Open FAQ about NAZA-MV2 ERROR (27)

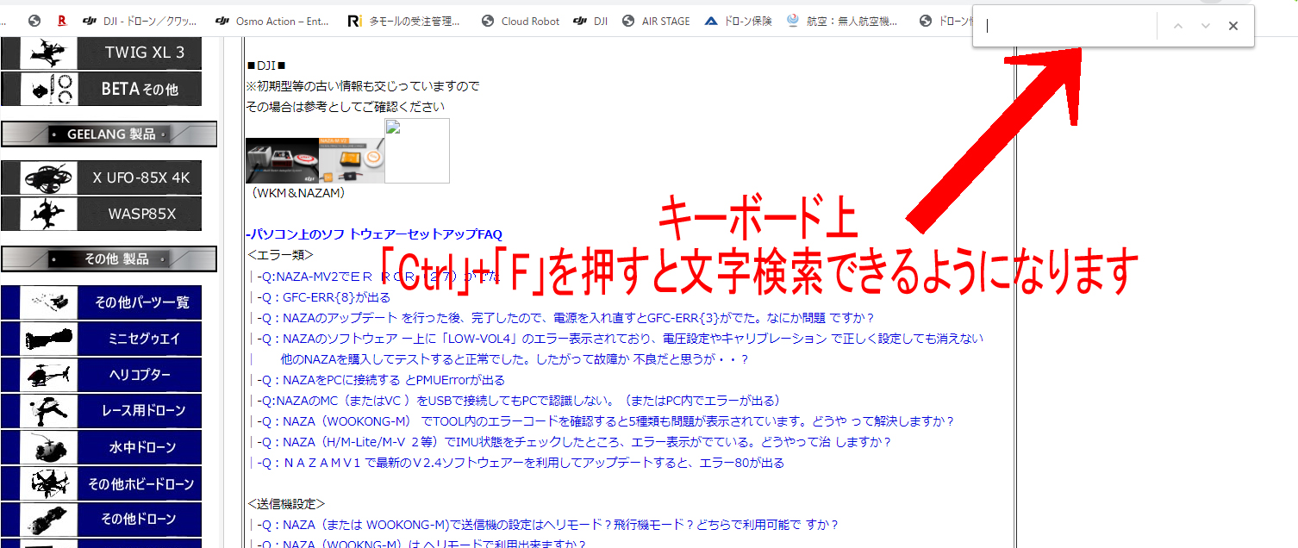(x=378, y=276)
